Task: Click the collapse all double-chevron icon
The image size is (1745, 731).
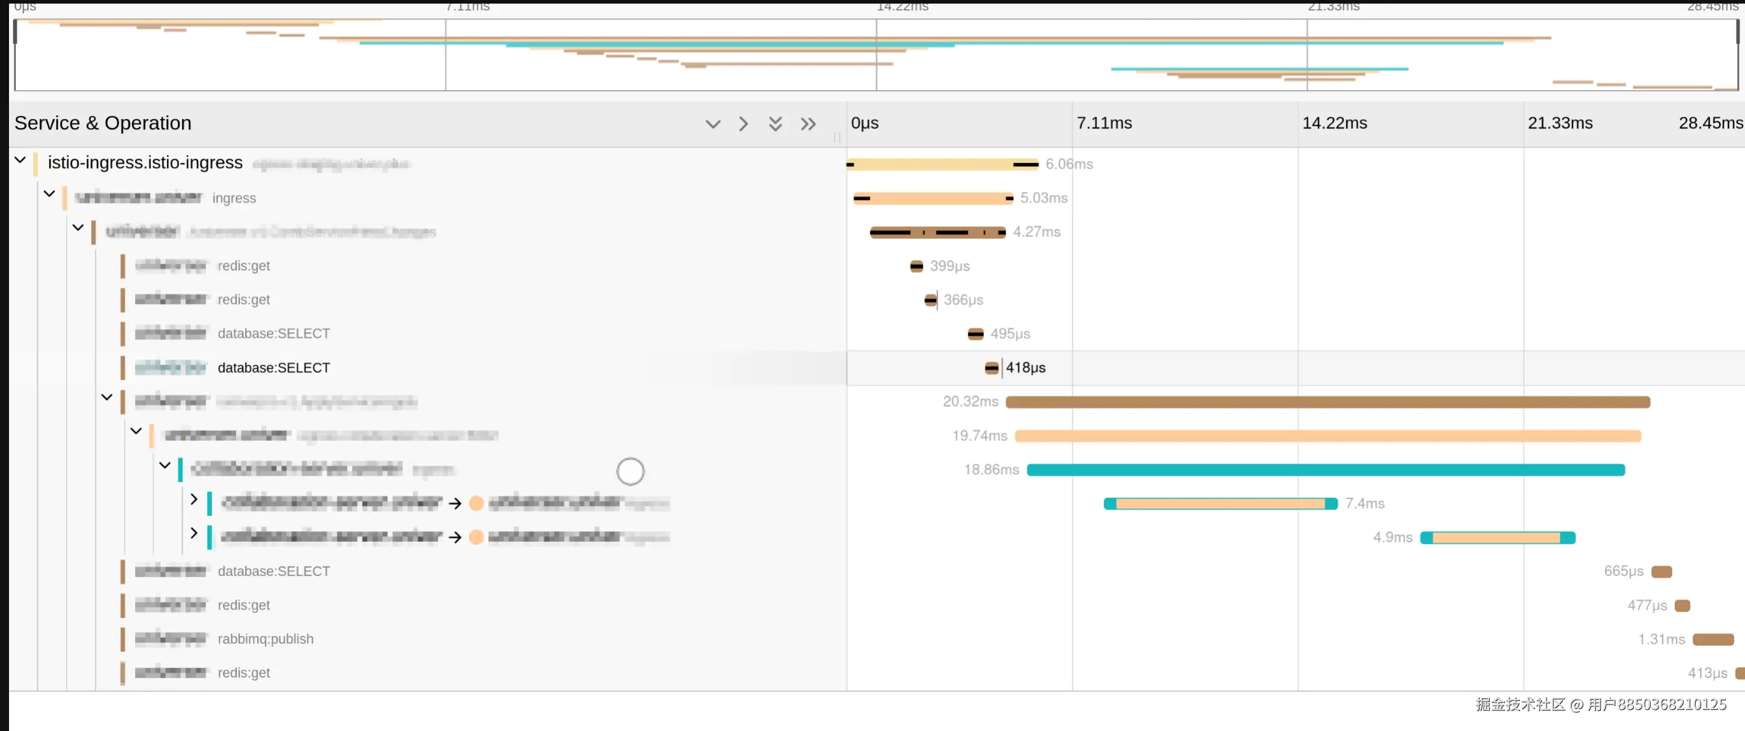Action: point(807,124)
